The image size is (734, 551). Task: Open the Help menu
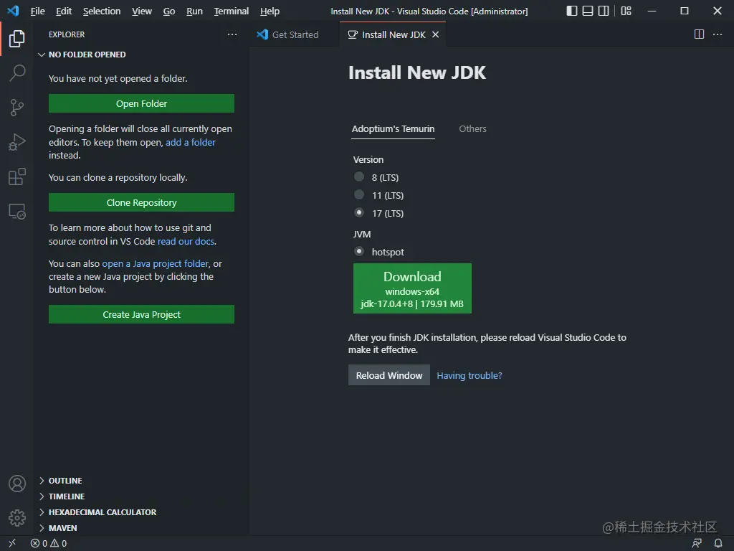tap(270, 11)
